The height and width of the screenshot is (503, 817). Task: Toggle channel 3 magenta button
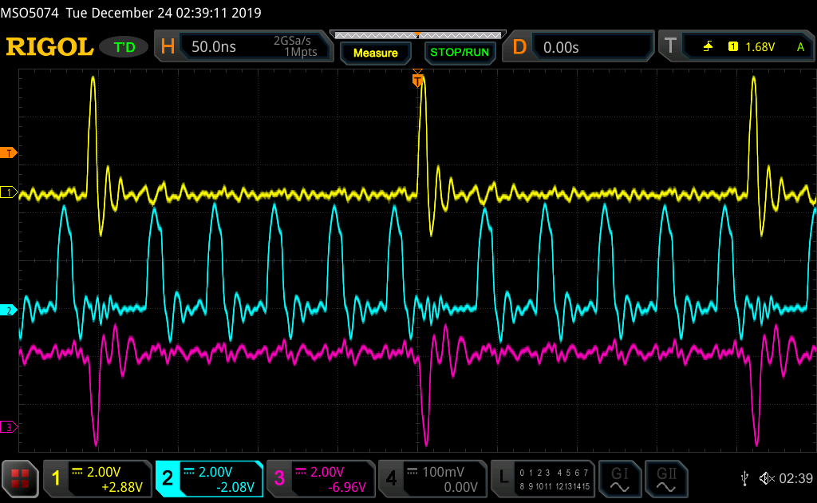[x=279, y=478]
